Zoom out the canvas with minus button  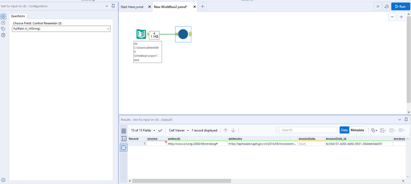[x=392, y=17]
